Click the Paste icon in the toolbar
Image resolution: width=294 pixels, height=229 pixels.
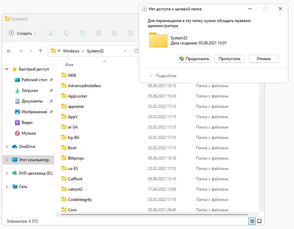coord(82,33)
